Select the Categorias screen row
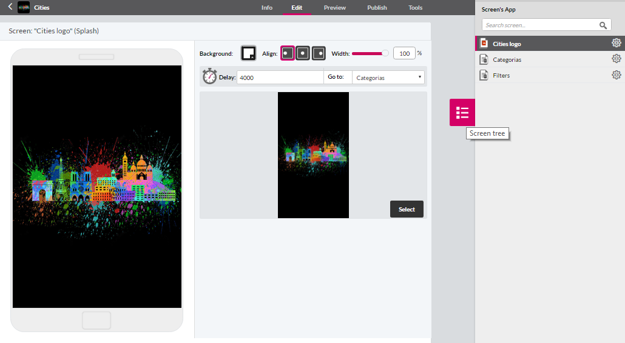This screenshot has width=625, height=343. (x=550, y=59)
